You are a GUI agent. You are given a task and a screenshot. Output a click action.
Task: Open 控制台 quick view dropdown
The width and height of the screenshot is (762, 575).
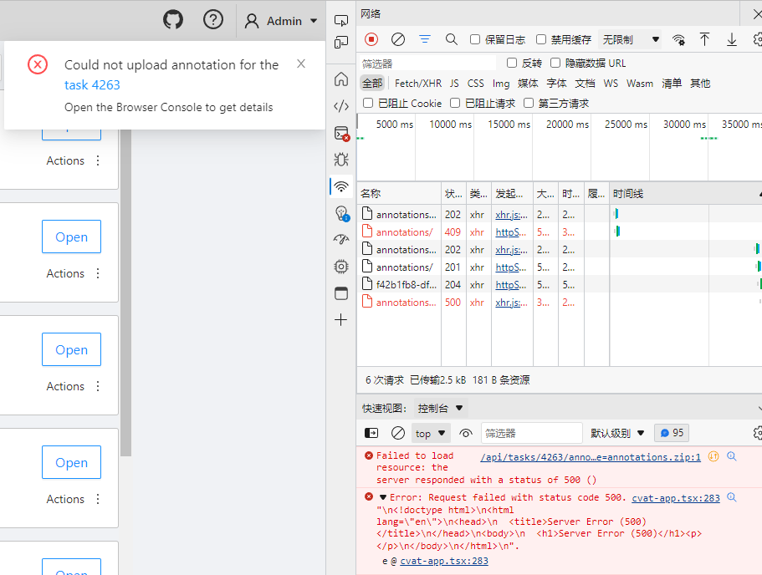(441, 408)
